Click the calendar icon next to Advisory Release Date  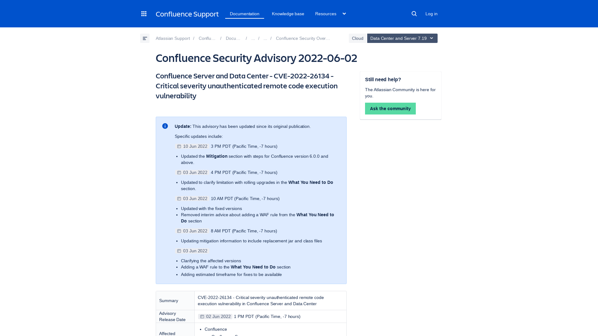(202, 316)
